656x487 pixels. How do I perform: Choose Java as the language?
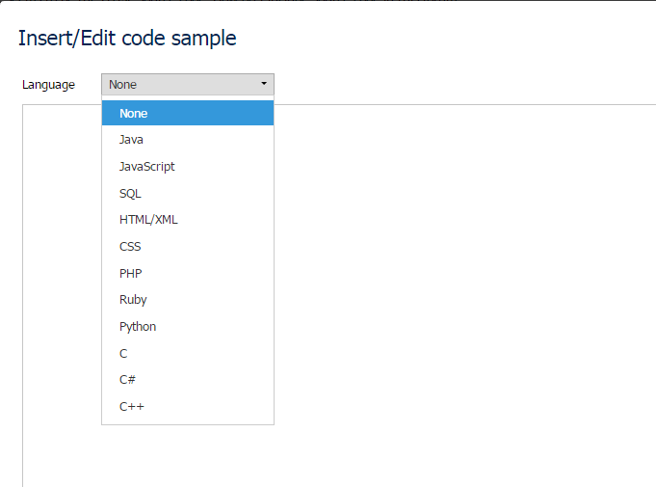(188, 140)
